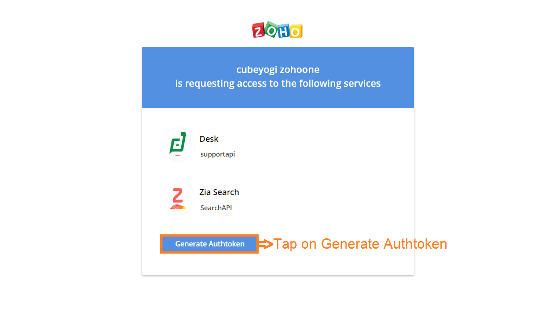Click the green O block in Zoho logo

(271, 29)
